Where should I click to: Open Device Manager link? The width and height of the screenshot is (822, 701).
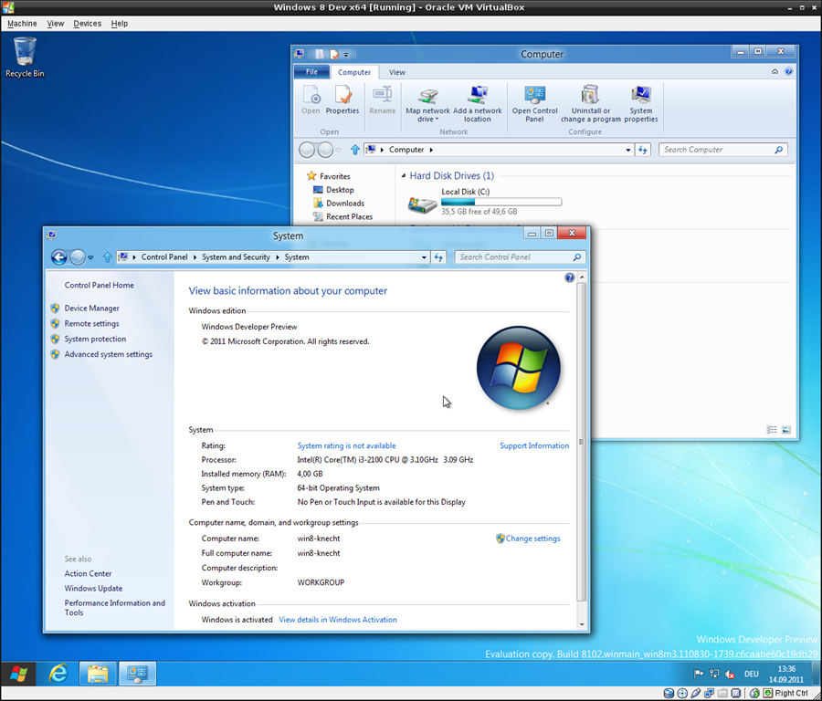[x=91, y=309]
